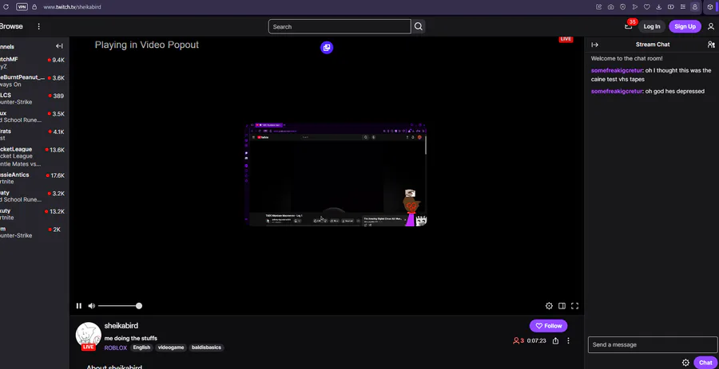Image resolution: width=719 pixels, height=369 pixels.
Task: Click the red LIVE badge on the player
Action: (566, 39)
